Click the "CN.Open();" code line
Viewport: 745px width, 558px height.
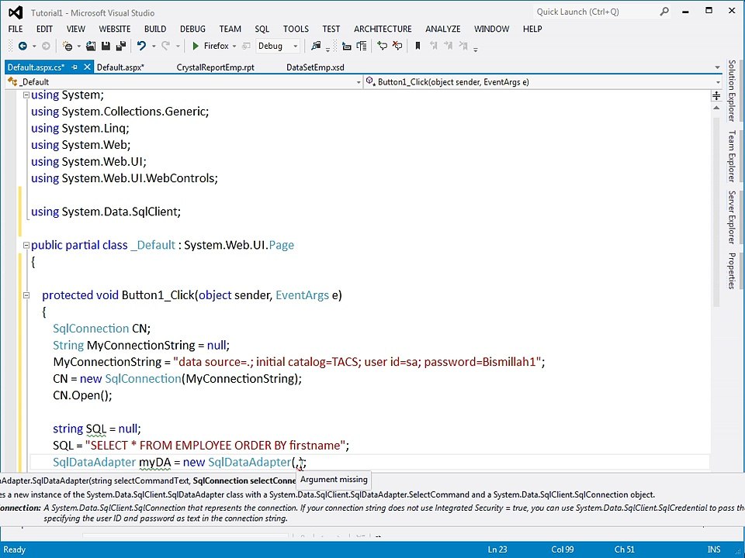82,395
